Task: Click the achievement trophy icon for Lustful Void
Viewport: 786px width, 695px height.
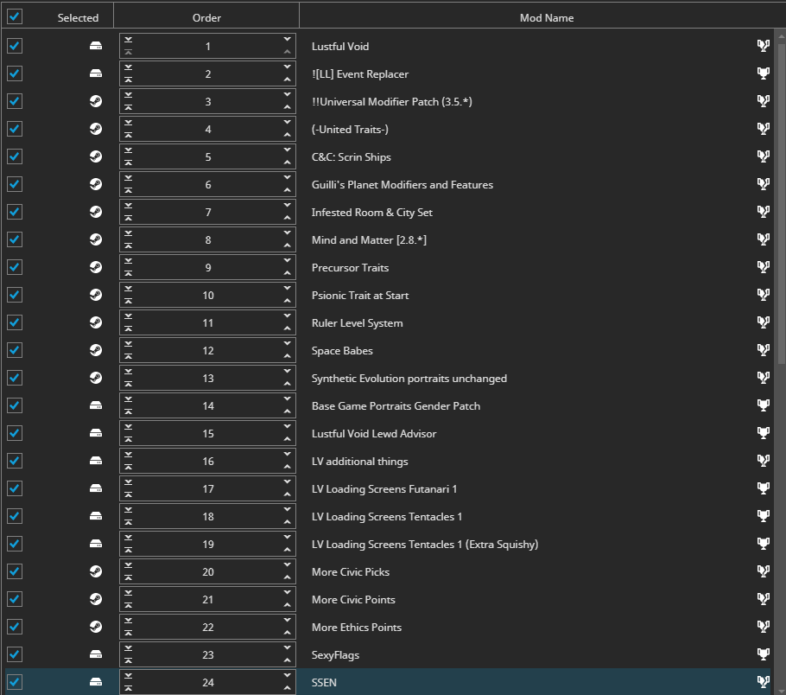Action: (x=763, y=46)
